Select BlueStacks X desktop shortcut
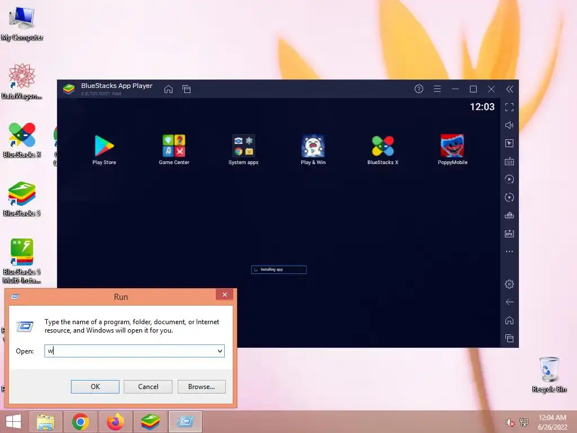This screenshot has width=577, height=433. click(x=22, y=140)
